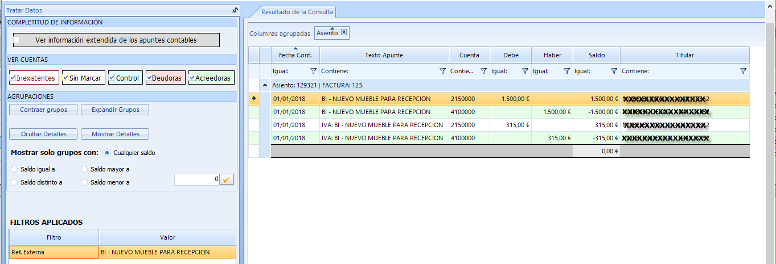The height and width of the screenshot is (264, 776).
Task: Open Contiene operator under Texto Apunte
Action: [334, 72]
